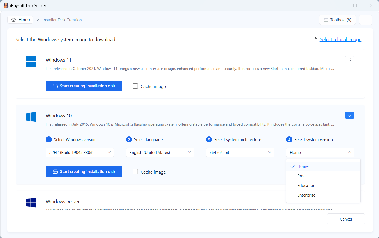Screen dimensions: 379x238
Task: Select Home from the system version list
Action: (323, 166)
